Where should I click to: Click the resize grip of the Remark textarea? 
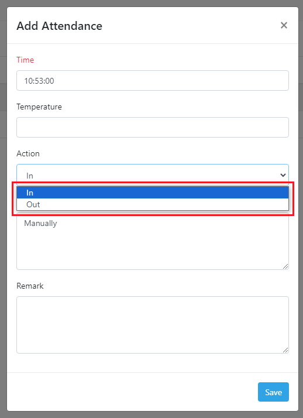[x=285, y=350]
